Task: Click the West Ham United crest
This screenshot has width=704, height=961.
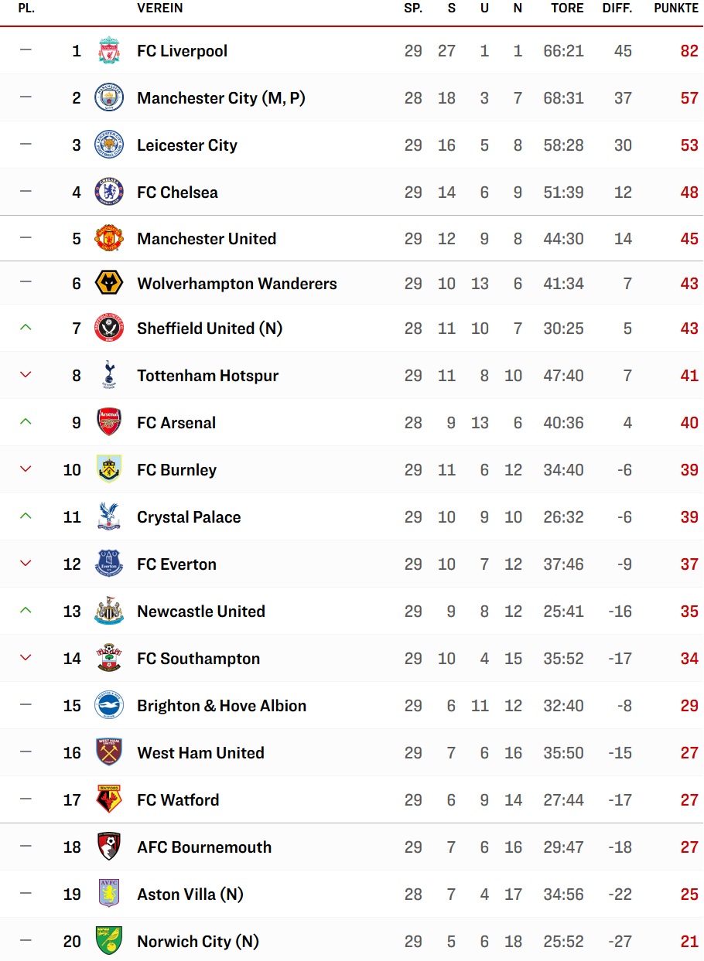Action: pos(109,753)
